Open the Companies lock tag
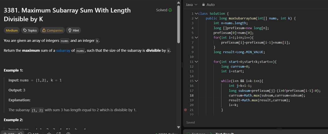Viewport: 328px width, 134px height. [x=53, y=31]
